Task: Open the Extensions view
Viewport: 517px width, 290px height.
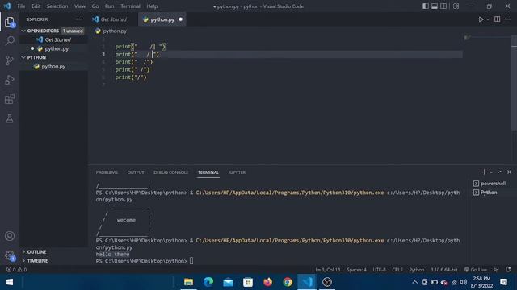Action: (x=10, y=99)
